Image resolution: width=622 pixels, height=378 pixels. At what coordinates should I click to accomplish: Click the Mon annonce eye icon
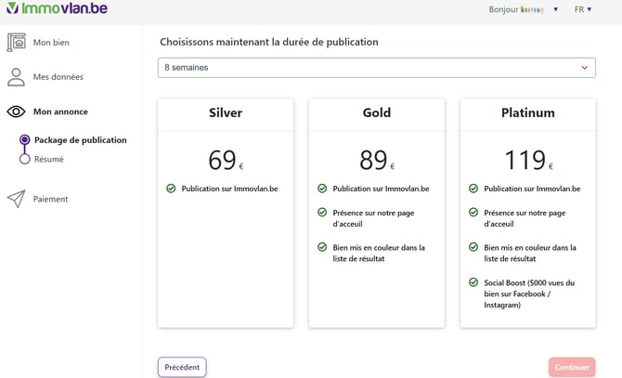click(16, 111)
